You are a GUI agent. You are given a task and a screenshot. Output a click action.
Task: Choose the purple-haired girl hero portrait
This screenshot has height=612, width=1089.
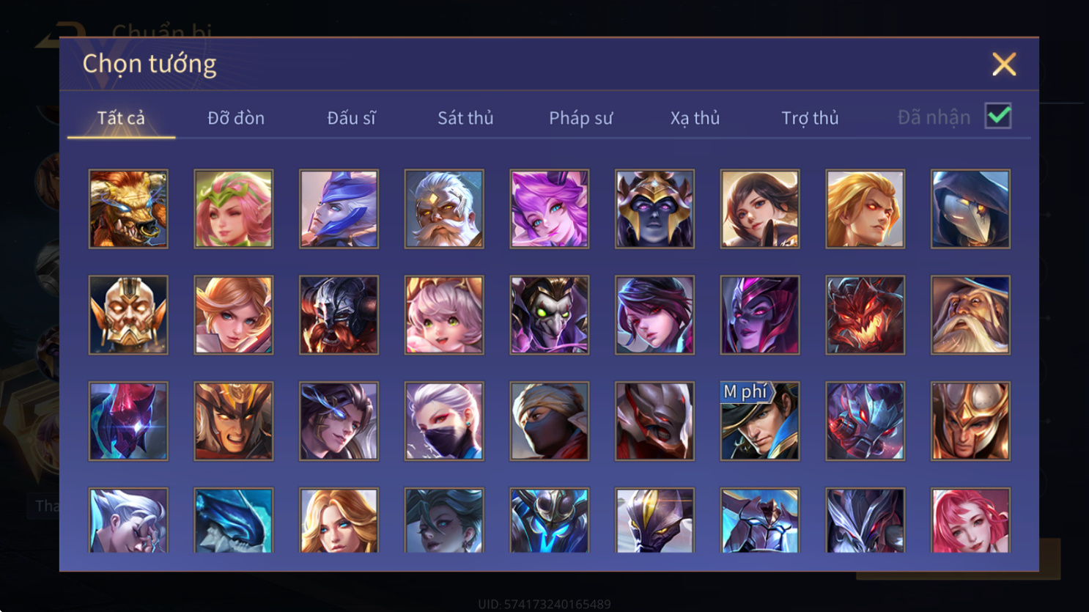[x=550, y=209]
